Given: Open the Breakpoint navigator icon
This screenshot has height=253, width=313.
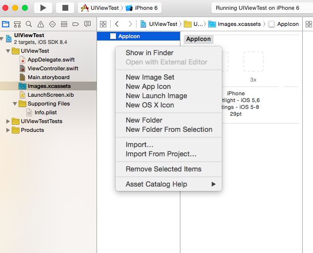Looking at the screenshot, I should (76, 24).
